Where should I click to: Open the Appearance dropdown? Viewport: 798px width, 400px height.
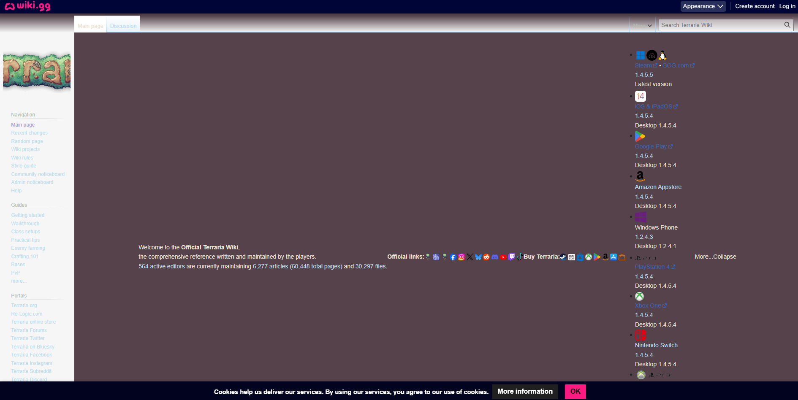[703, 6]
